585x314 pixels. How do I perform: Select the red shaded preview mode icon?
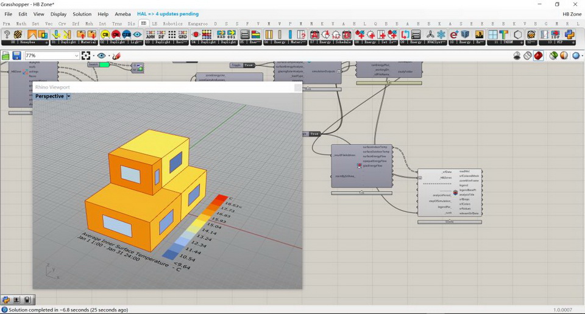point(539,56)
